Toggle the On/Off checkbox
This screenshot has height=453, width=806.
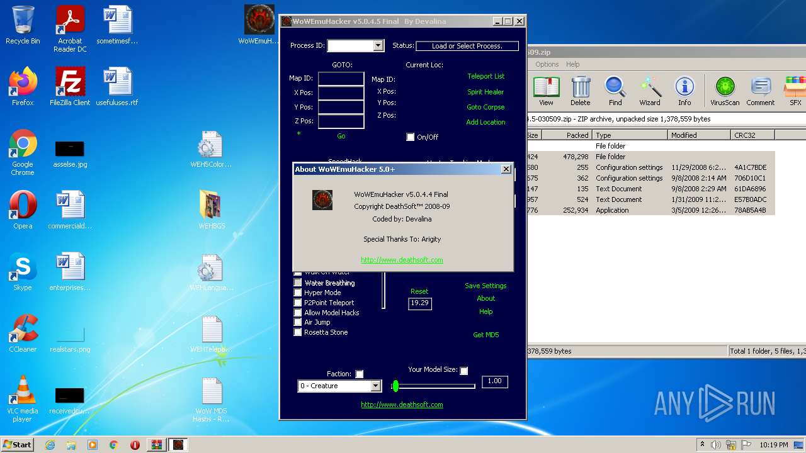click(x=411, y=137)
